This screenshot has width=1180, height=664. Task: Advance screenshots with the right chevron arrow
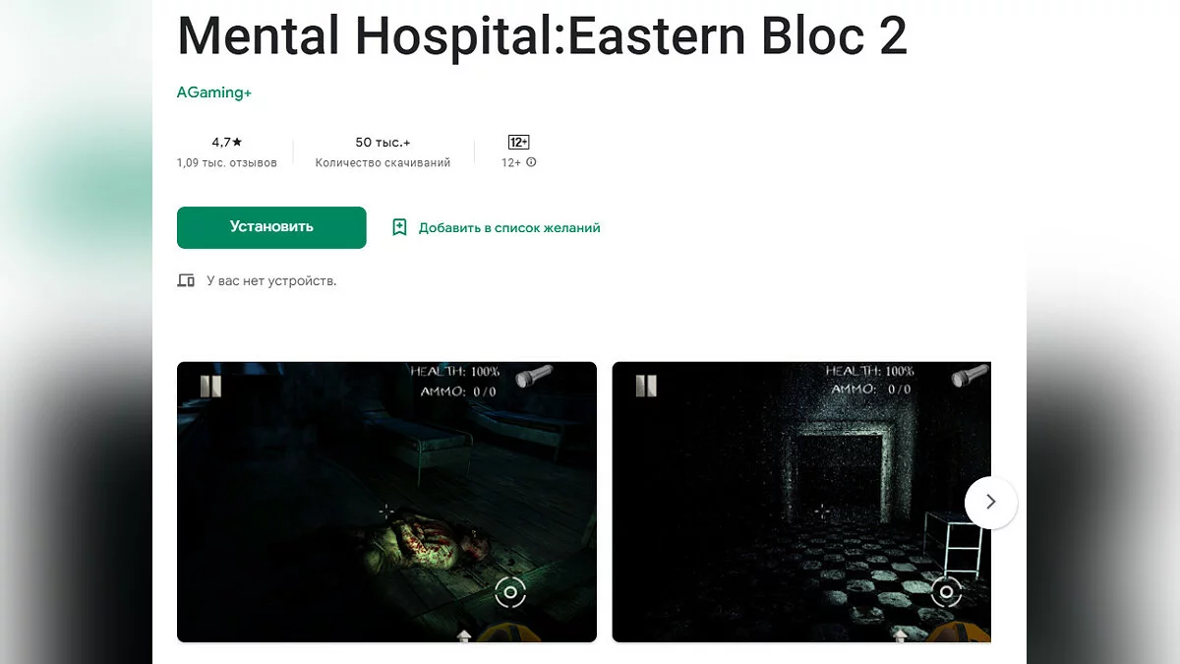(x=990, y=502)
